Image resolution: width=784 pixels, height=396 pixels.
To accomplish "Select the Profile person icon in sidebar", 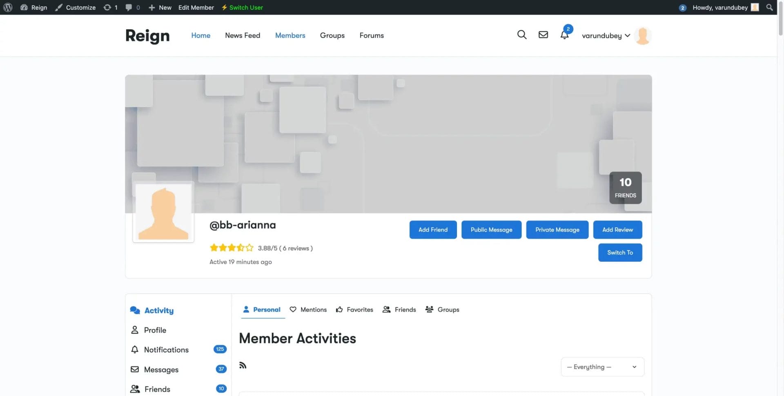I will pyautogui.click(x=135, y=330).
